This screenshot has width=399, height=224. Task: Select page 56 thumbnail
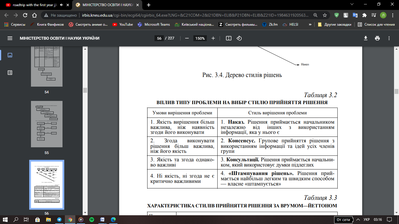pos(47,185)
